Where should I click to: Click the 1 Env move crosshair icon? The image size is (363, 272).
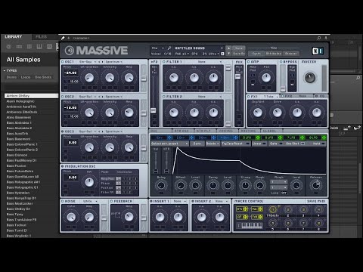click(x=169, y=138)
